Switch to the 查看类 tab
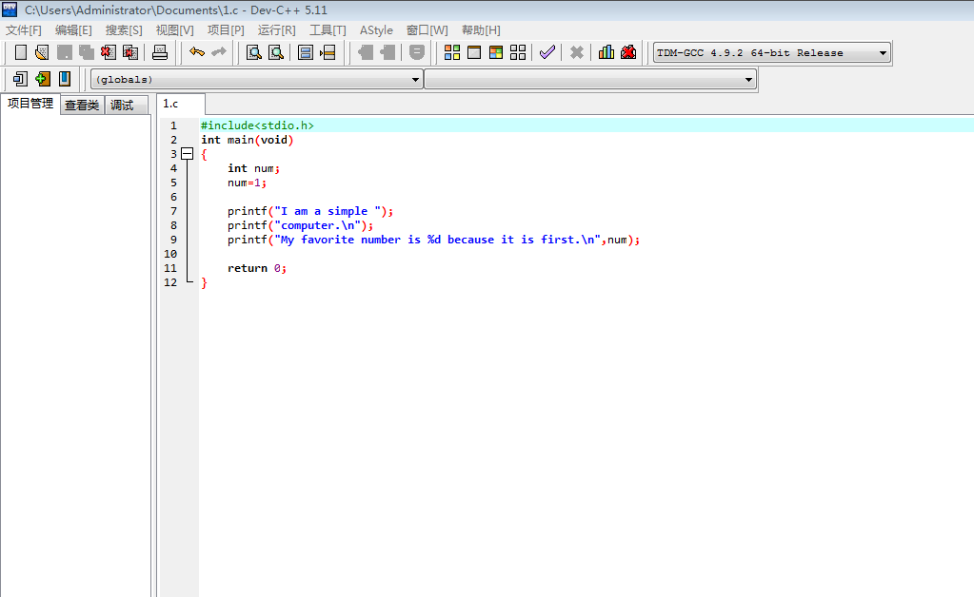Screen dimensions: 974x597 point(82,106)
